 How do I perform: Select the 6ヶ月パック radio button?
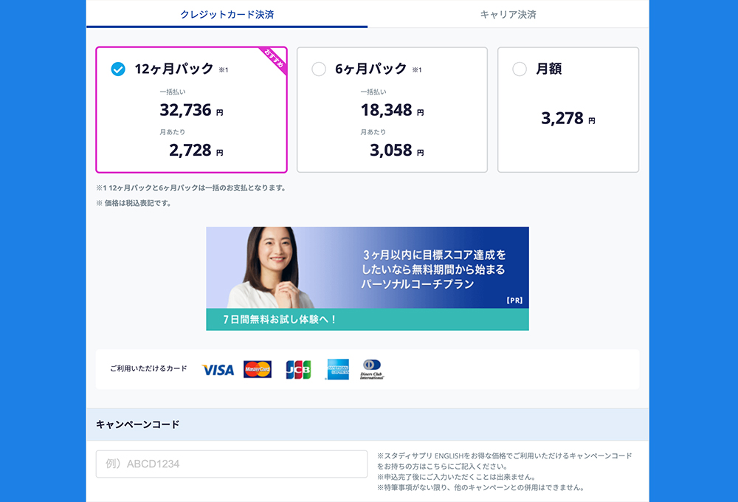(x=319, y=69)
